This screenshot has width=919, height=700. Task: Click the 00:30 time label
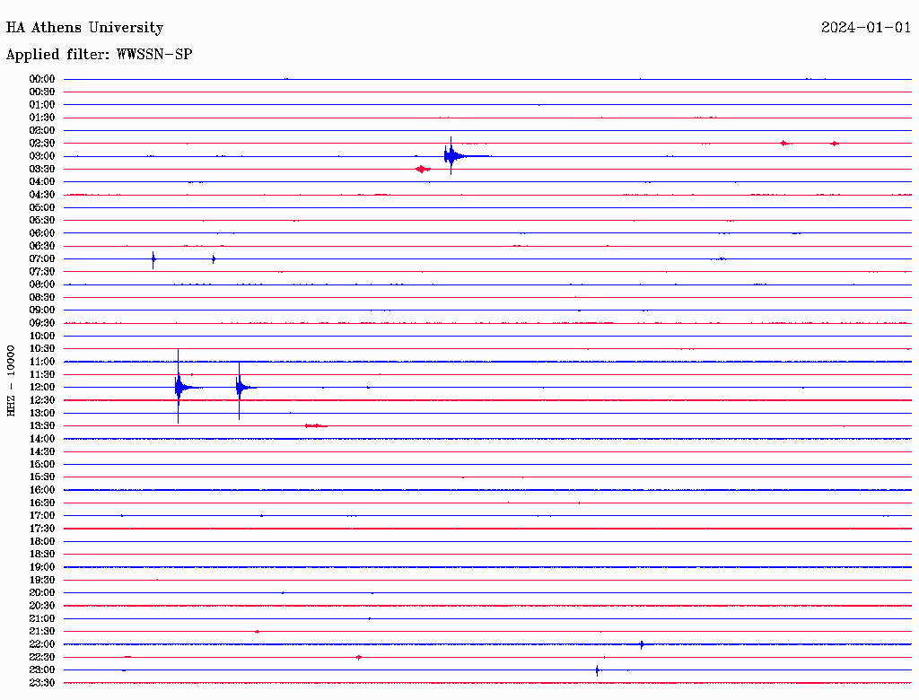pyautogui.click(x=42, y=92)
